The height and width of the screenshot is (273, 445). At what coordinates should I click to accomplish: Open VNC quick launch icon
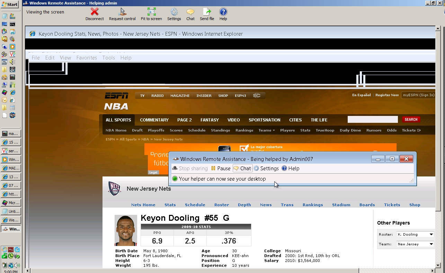pyautogui.click(x=12, y=54)
